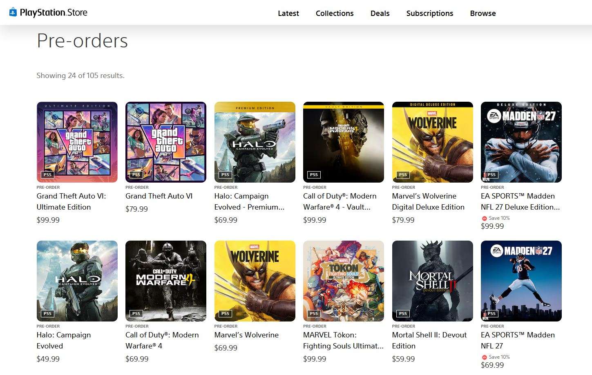592x375 pixels.
Task: Click Save 10% badge on Madden 27 Deluxe
Action: (496, 218)
